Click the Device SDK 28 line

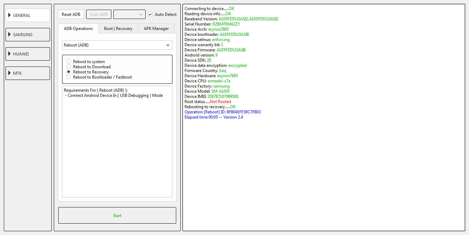click(x=198, y=60)
